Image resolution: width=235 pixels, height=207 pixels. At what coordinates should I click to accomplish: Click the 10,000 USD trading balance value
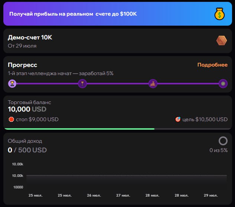(27, 109)
